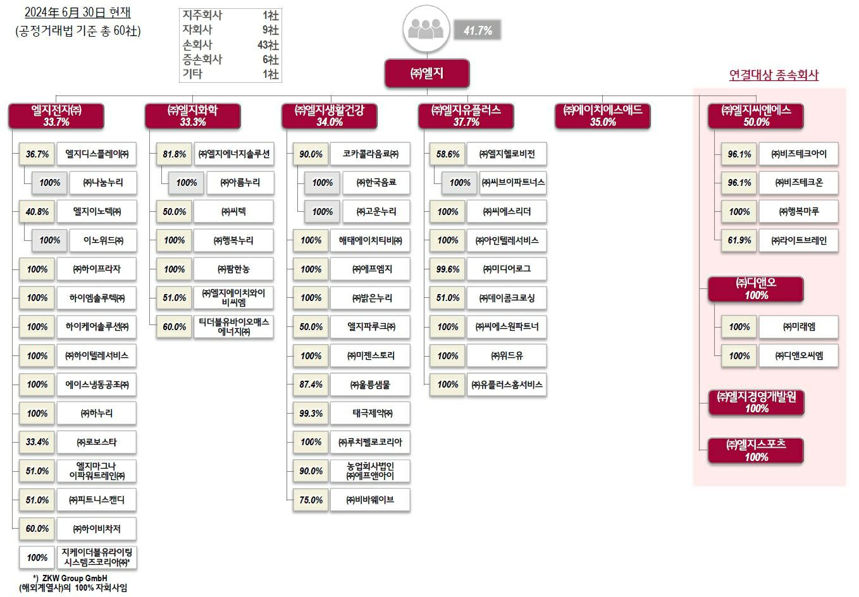This screenshot has width=859, height=597.
Task: Click the ㈜엘지헬로비전 box
Action: pyautogui.click(x=507, y=154)
